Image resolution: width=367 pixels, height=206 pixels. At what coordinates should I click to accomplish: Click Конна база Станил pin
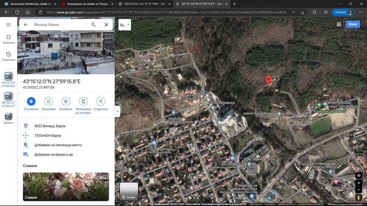click(279, 114)
